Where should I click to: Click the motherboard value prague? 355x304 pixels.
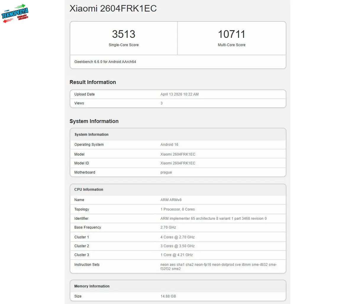[x=166, y=172]
